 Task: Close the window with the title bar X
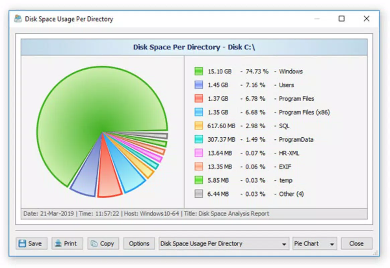coord(366,19)
